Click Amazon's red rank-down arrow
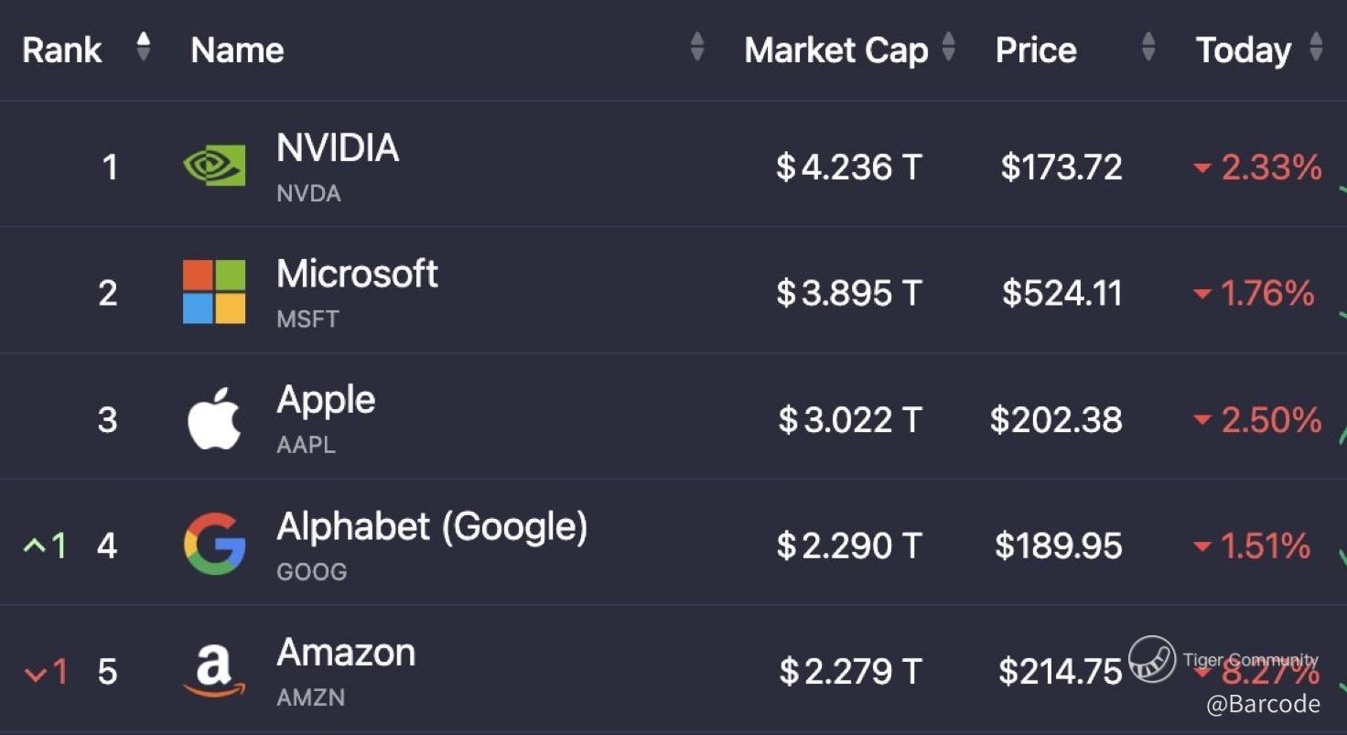Viewport: 1347px width, 735px height. [35, 674]
